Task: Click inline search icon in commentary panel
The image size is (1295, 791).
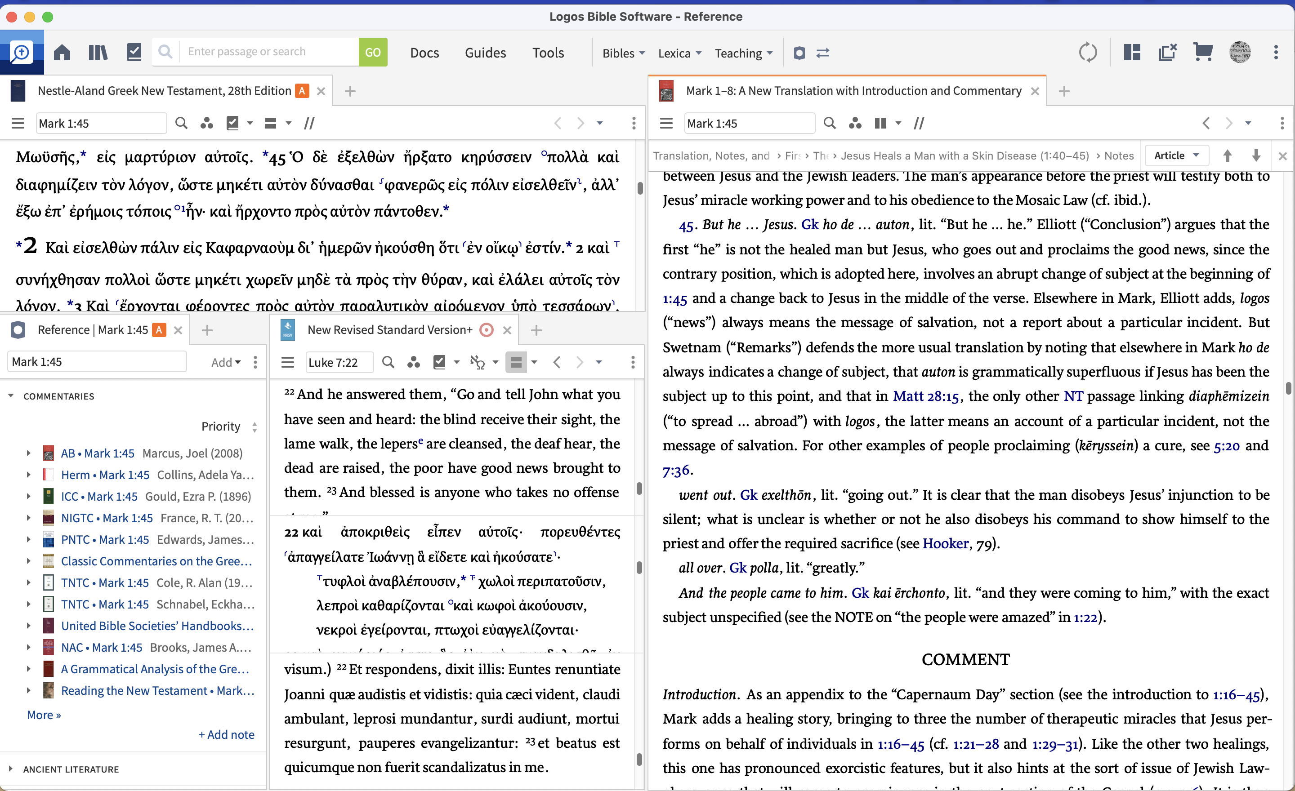Action: point(829,124)
